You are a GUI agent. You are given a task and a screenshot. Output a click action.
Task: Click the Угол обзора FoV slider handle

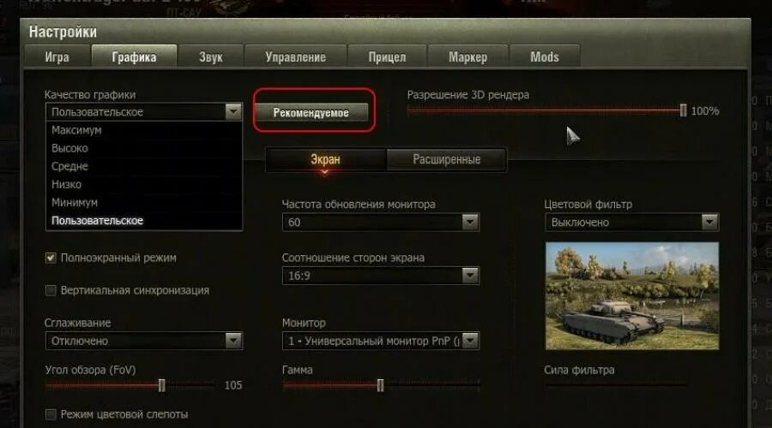pyautogui.click(x=161, y=385)
